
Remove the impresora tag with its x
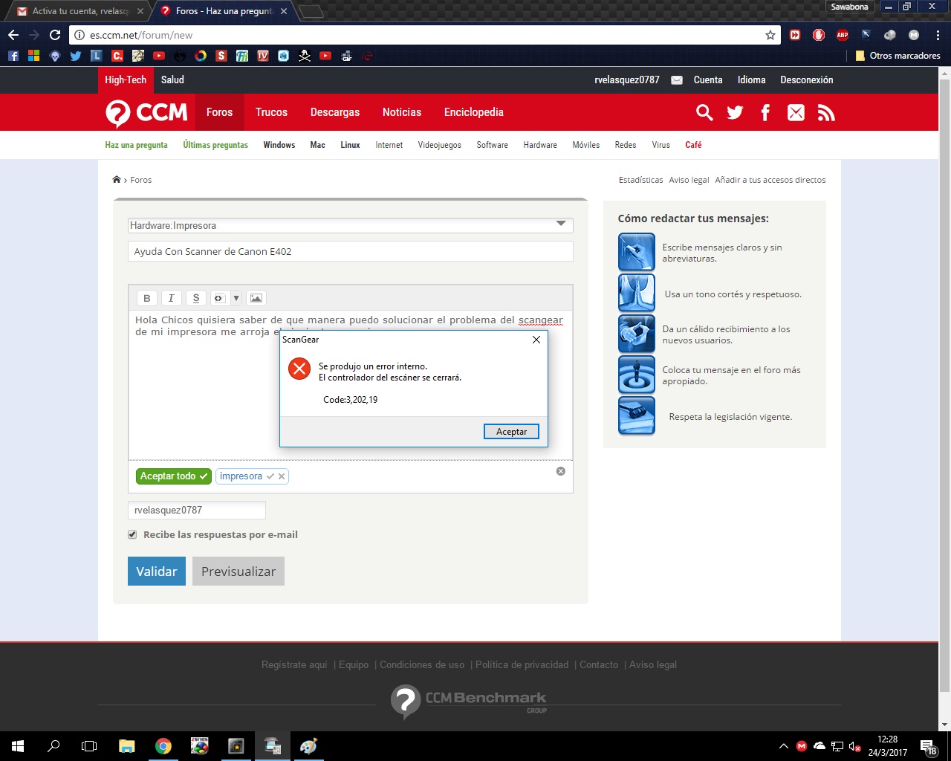point(282,476)
